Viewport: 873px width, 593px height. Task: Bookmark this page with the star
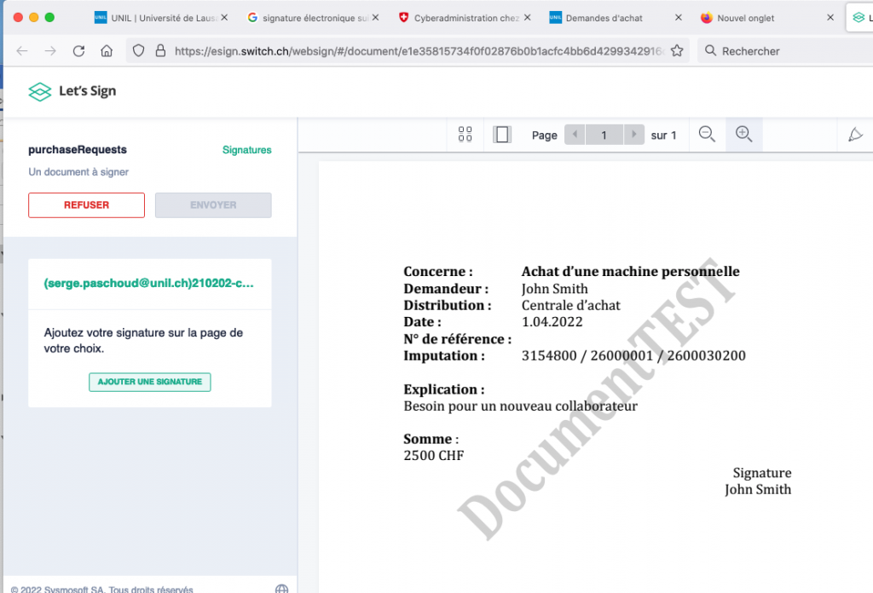(677, 51)
